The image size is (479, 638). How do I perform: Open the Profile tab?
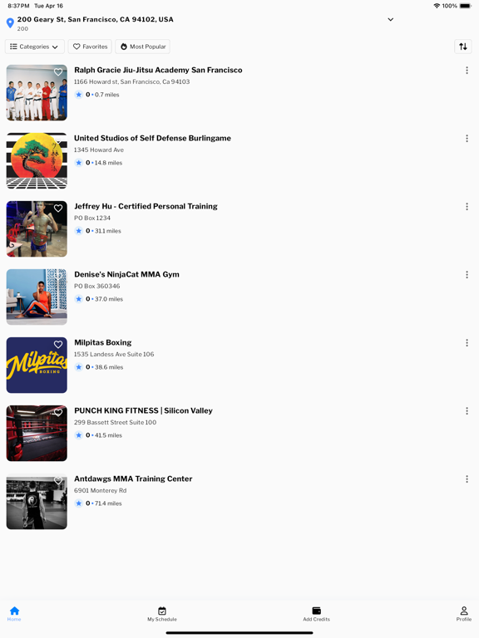(464, 614)
